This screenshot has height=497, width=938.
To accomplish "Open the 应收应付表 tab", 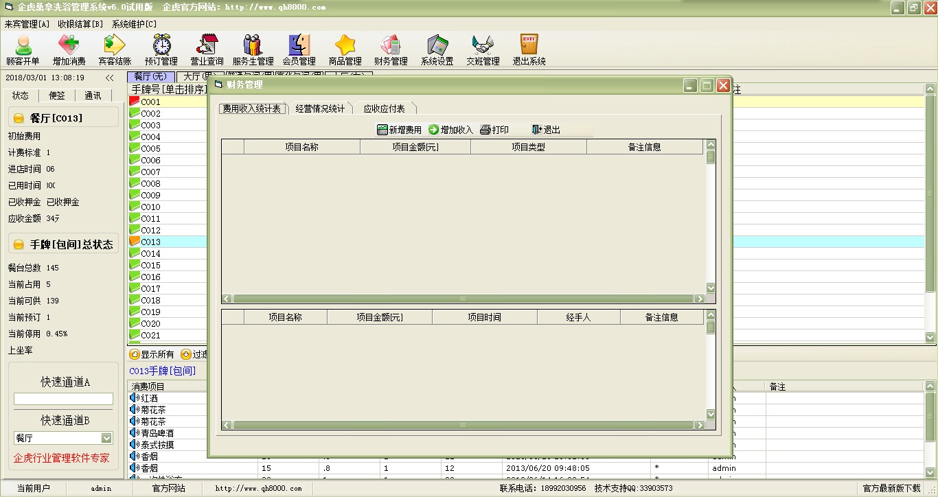I will (x=384, y=108).
